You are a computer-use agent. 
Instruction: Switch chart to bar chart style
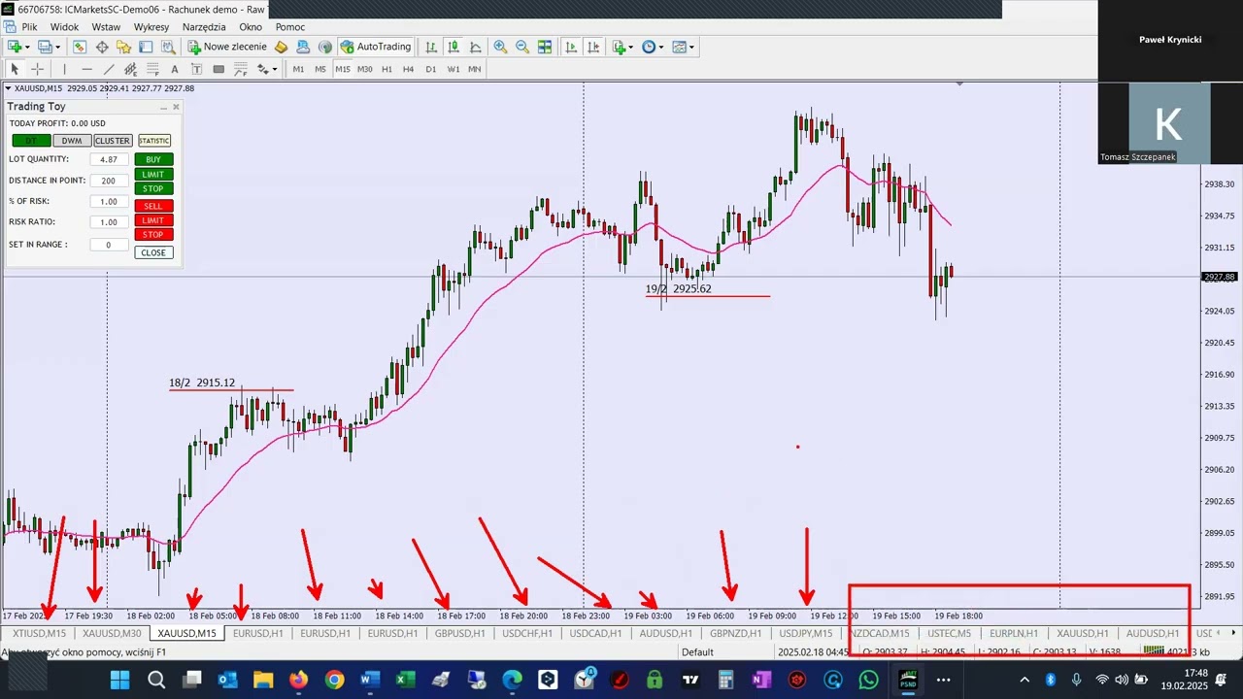431,47
